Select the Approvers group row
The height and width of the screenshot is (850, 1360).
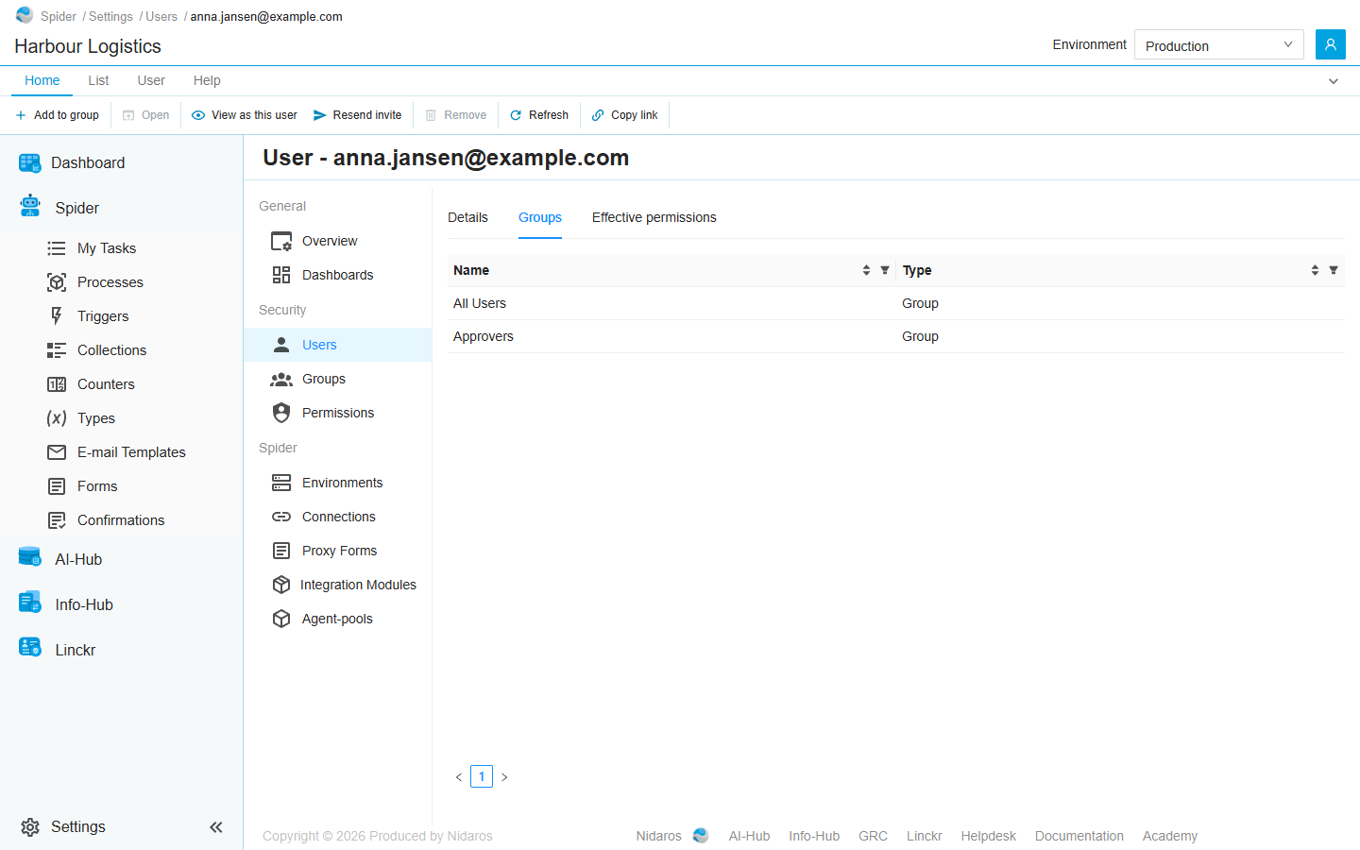tap(896, 336)
